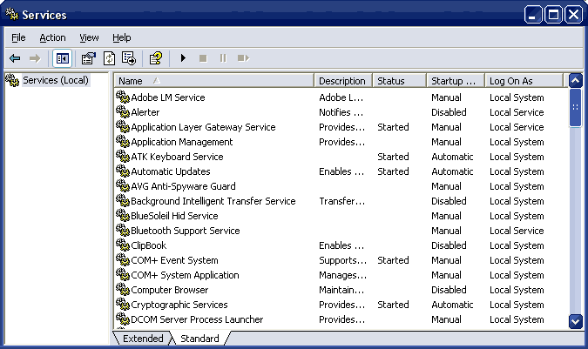
Task: Click the Background Intelligent Transfer Service icon
Action: [x=123, y=201]
